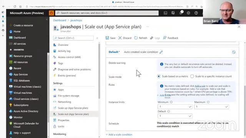Click Add a scale condition link
Screen dimensions: 246x138
[x=119, y=135]
